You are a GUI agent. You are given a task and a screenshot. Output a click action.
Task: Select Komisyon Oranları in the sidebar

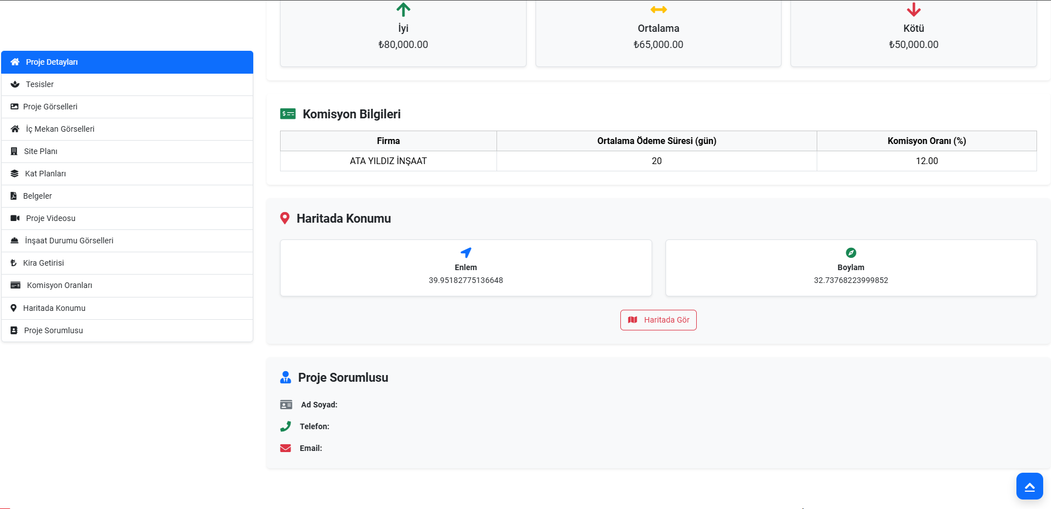click(127, 285)
